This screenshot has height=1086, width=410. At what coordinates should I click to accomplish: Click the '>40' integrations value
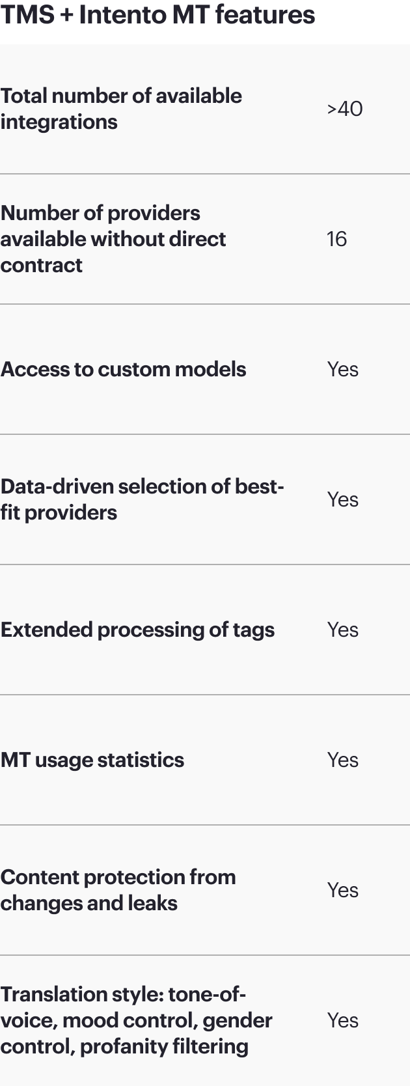pyautogui.click(x=345, y=109)
